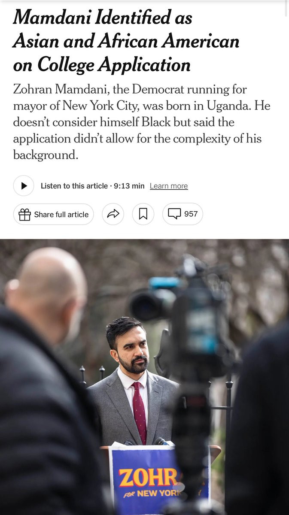The width and height of the screenshot is (289, 515).
Task: Bookmark this article with the save icon
Action: (143, 214)
